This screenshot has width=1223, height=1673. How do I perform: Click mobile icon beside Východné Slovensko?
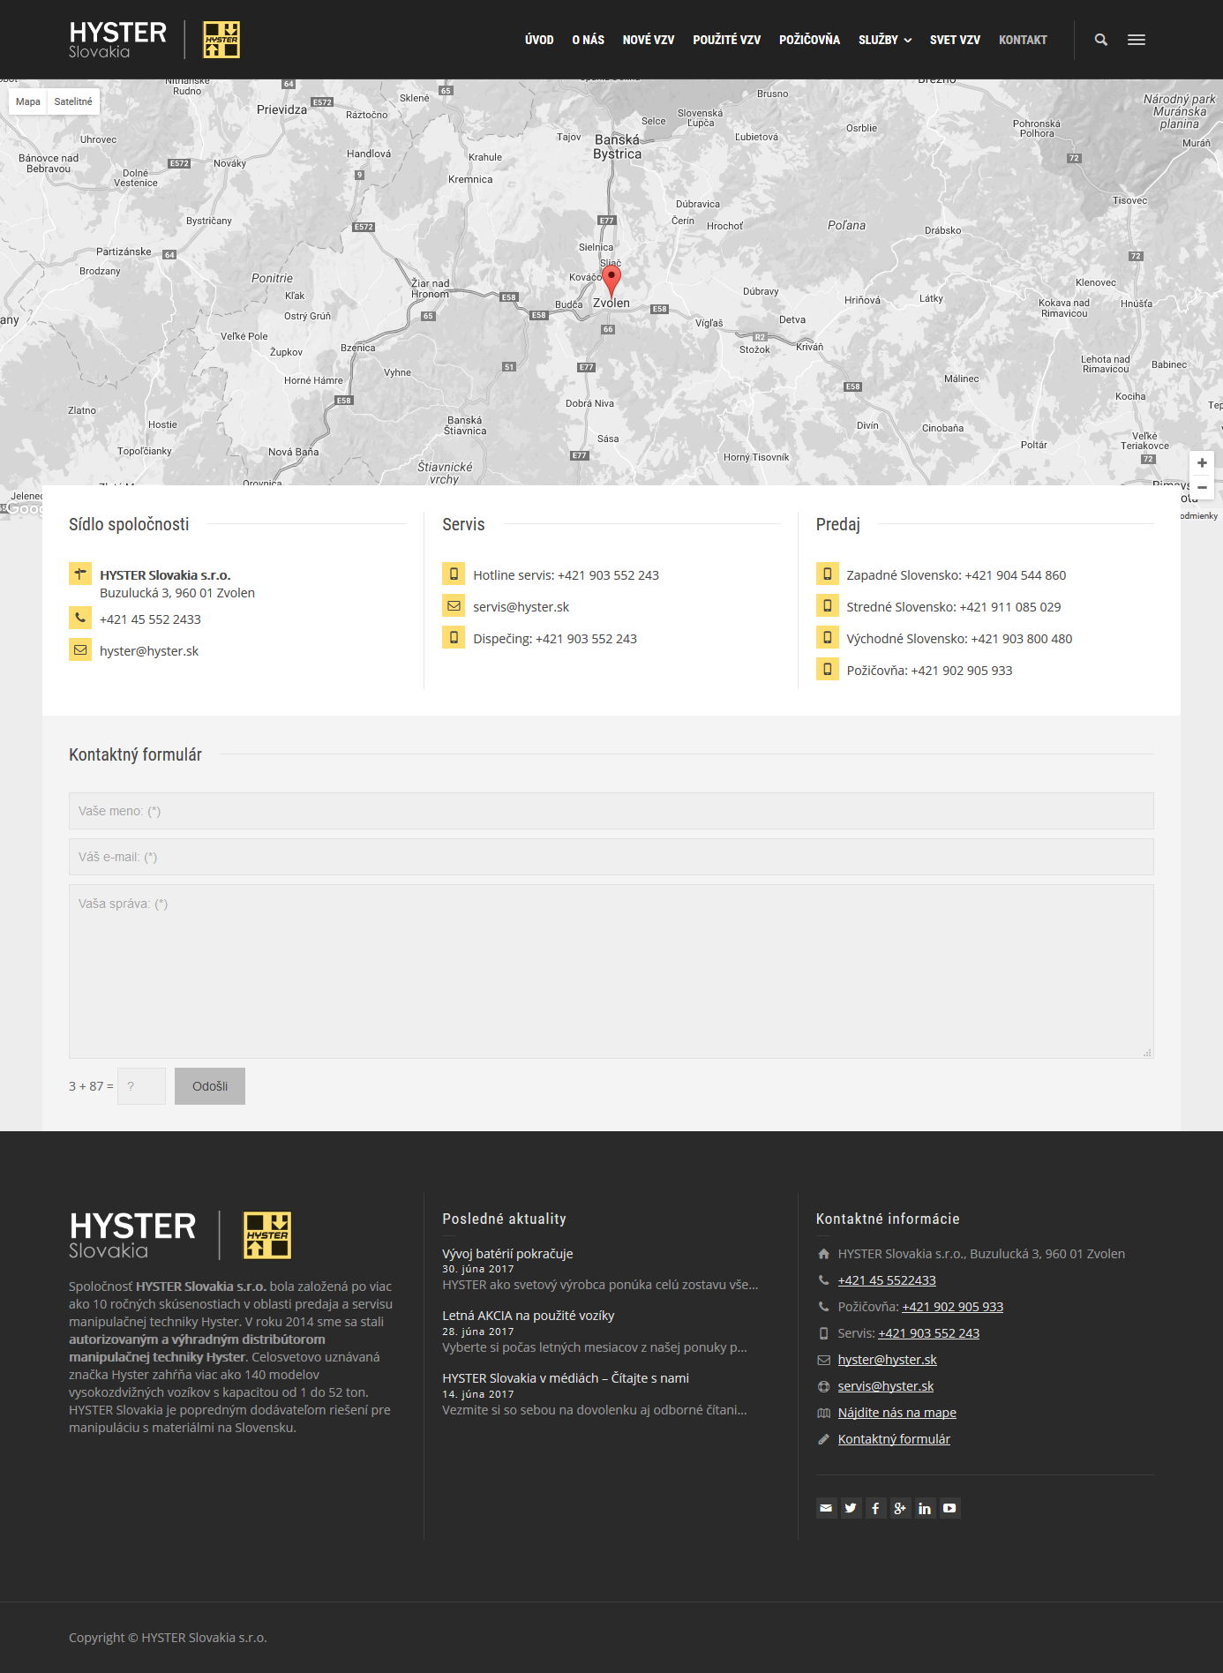click(x=828, y=637)
